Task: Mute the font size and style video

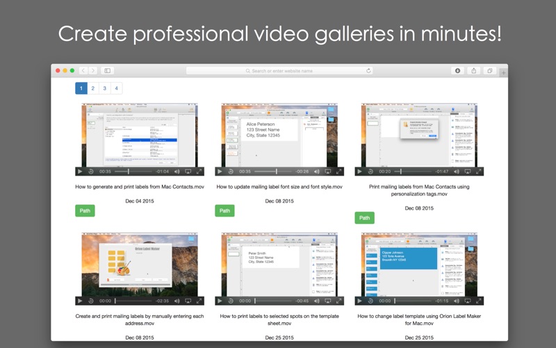Action: (x=317, y=171)
